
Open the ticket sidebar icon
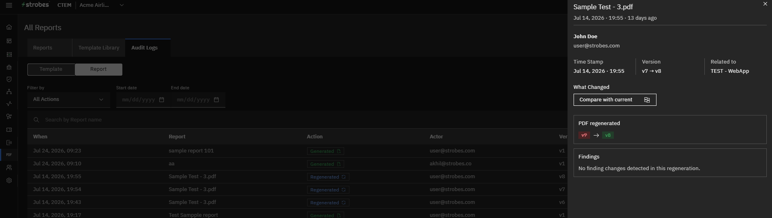click(x=9, y=130)
